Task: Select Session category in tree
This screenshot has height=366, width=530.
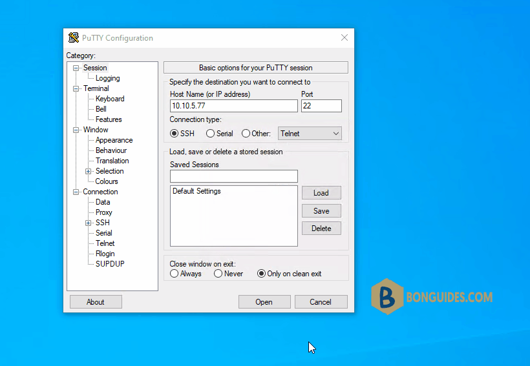Action: click(95, 68)
